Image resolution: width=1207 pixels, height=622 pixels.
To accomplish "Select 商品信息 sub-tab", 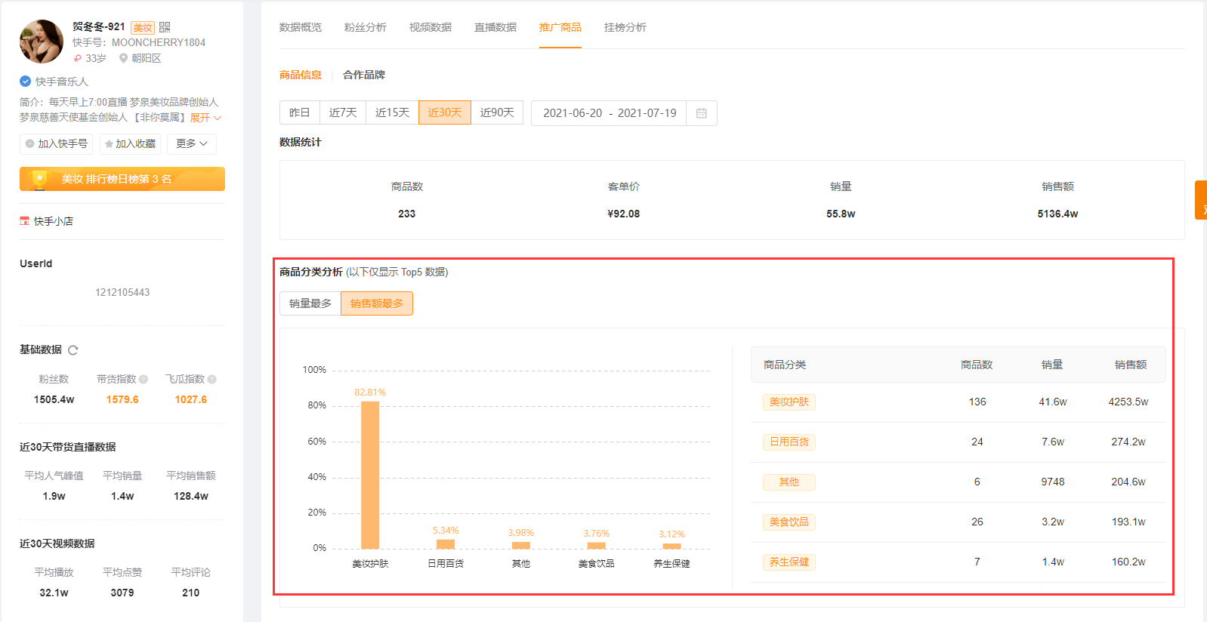I will 301,75.
